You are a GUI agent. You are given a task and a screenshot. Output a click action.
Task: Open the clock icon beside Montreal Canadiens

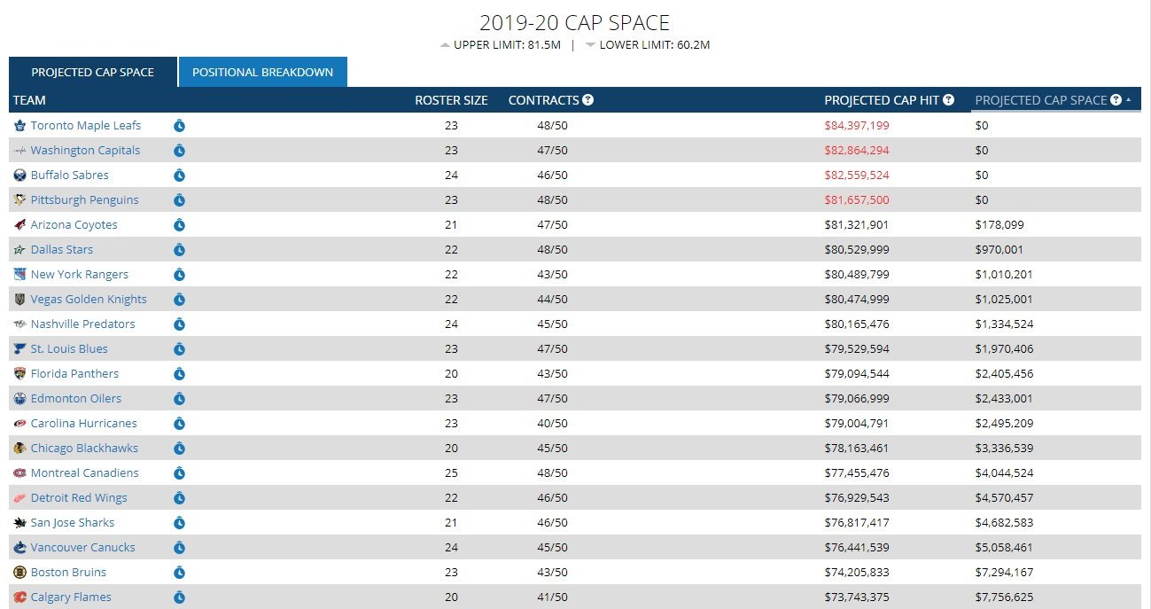pyautogui.click(x=179, y=473)
